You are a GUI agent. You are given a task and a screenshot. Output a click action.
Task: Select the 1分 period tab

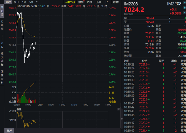click(x=24, y=2)
